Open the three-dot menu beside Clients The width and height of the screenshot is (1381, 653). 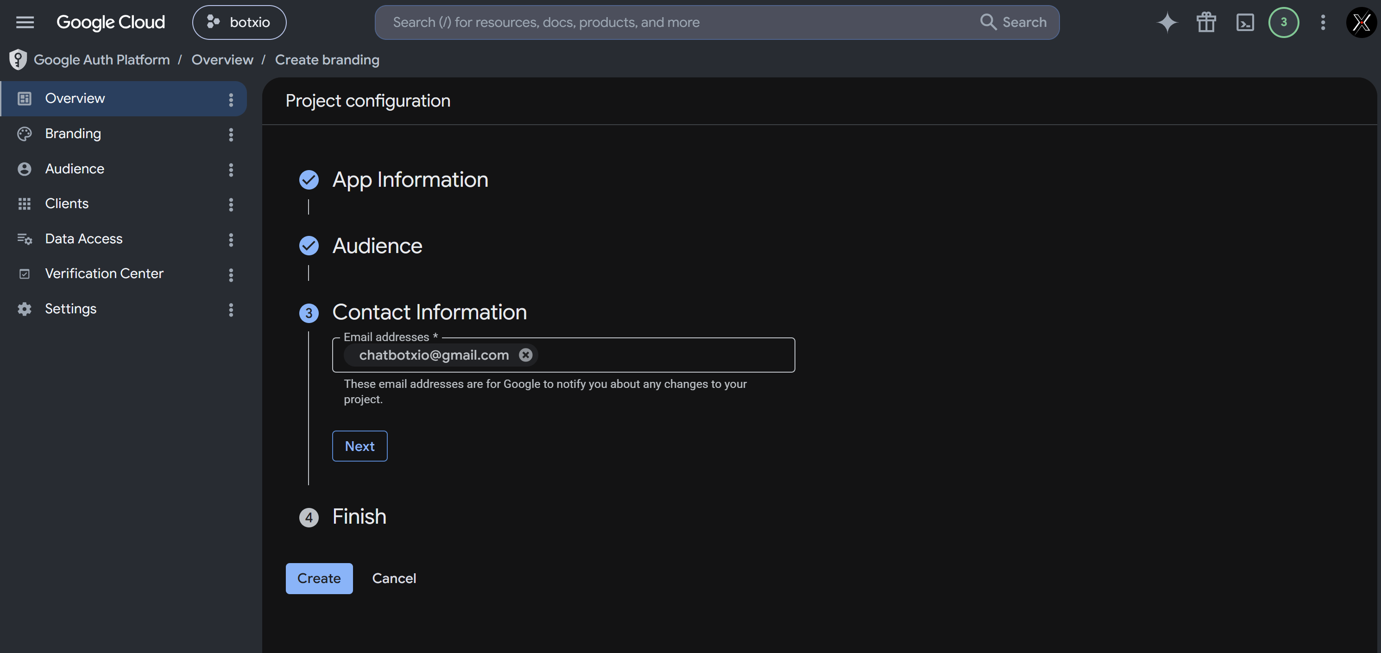pyautogui.click(x=231, y=204)
